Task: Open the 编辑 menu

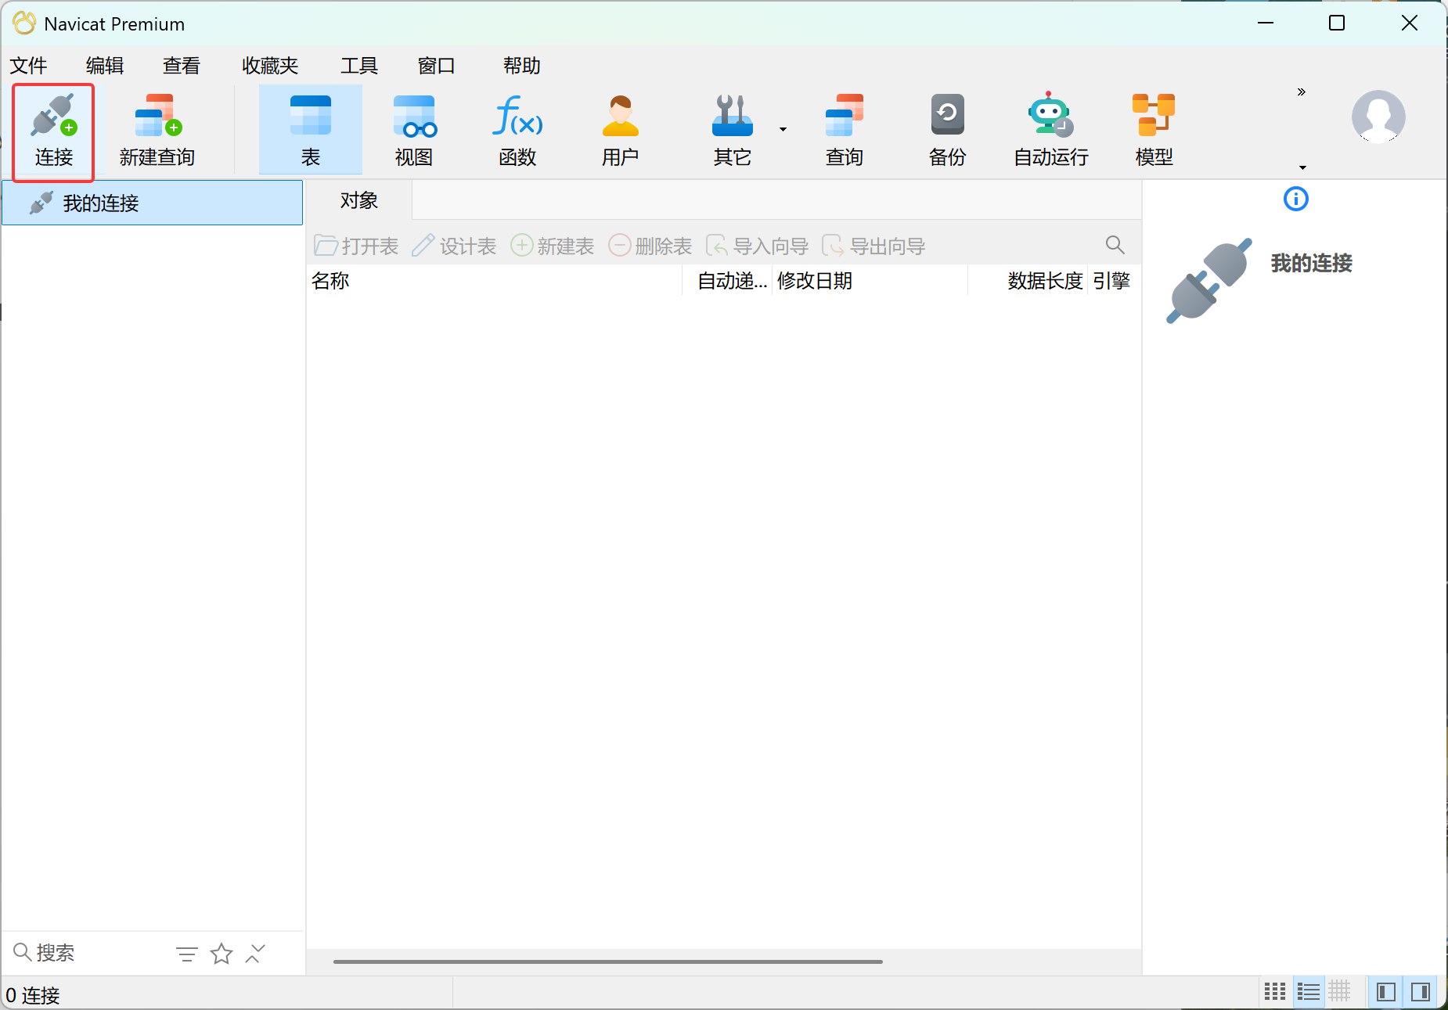Action: [x=105, y=66]
